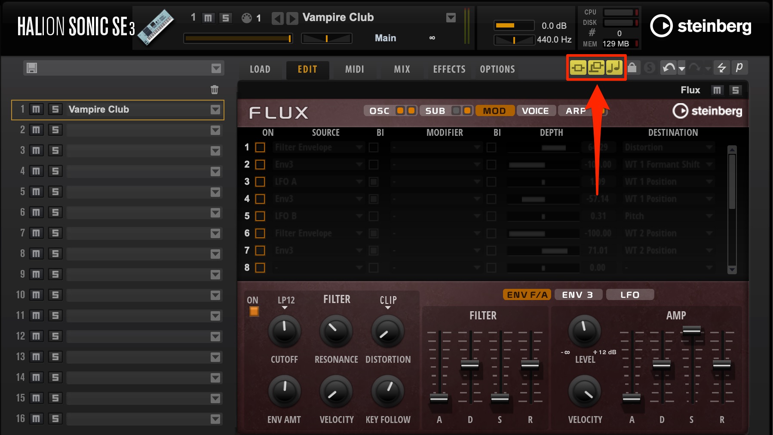The width and height of the screenshot is (773, 435).
Task: Solo slot 8
Action: click(55, 254)
